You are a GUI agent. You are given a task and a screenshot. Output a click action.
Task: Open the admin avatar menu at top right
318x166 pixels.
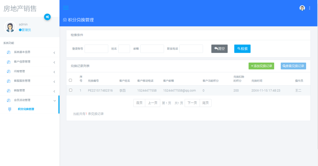tap(302, 8)
